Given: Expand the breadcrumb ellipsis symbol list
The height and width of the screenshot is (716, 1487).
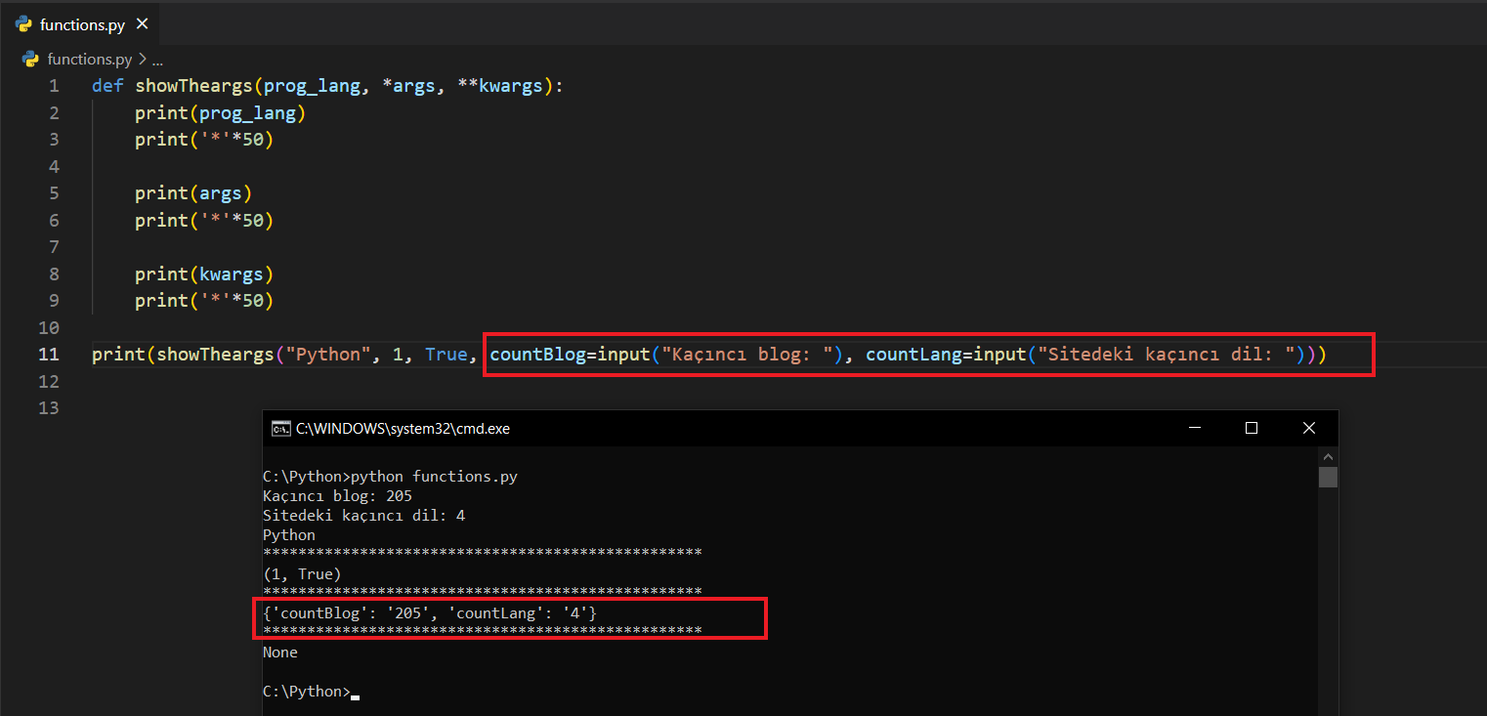Looking at the screenshot, I should coord(156,60).
